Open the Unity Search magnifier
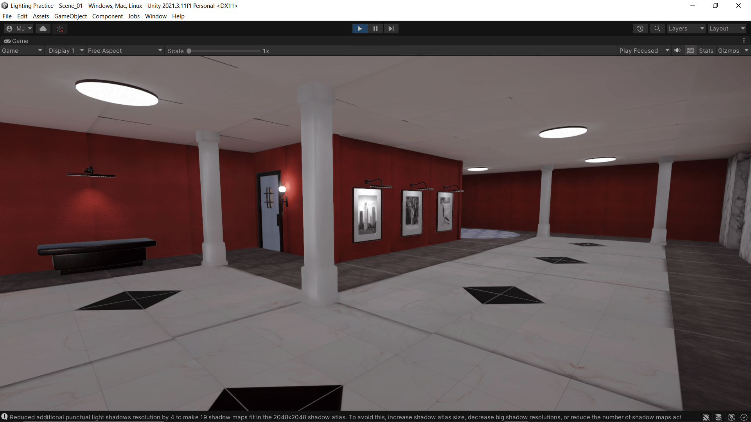 click(657, 29)
